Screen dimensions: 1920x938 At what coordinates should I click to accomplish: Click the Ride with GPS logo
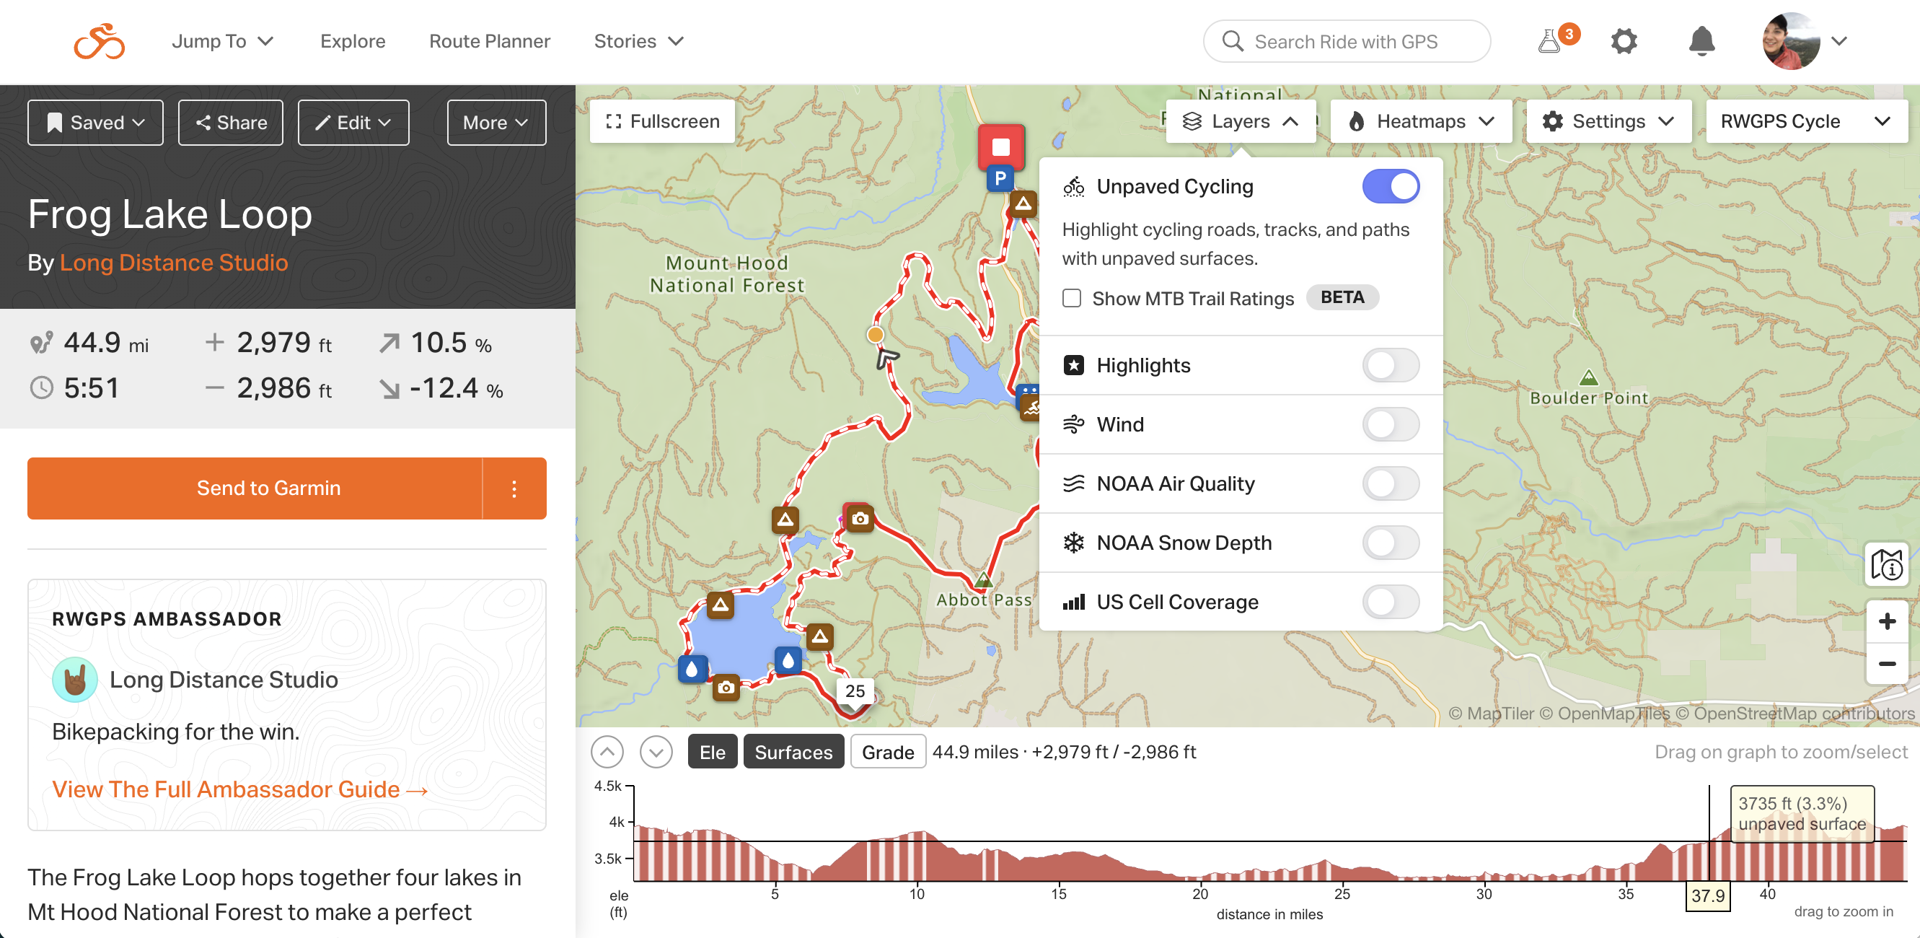[x=99, y=41]
